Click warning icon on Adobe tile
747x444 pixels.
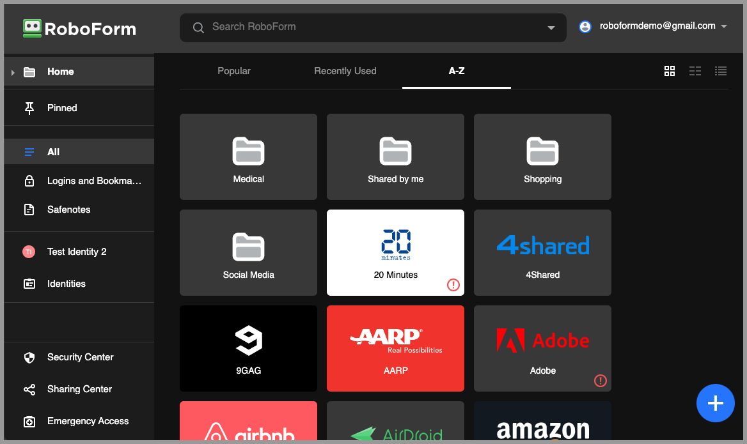click(601, 380)
